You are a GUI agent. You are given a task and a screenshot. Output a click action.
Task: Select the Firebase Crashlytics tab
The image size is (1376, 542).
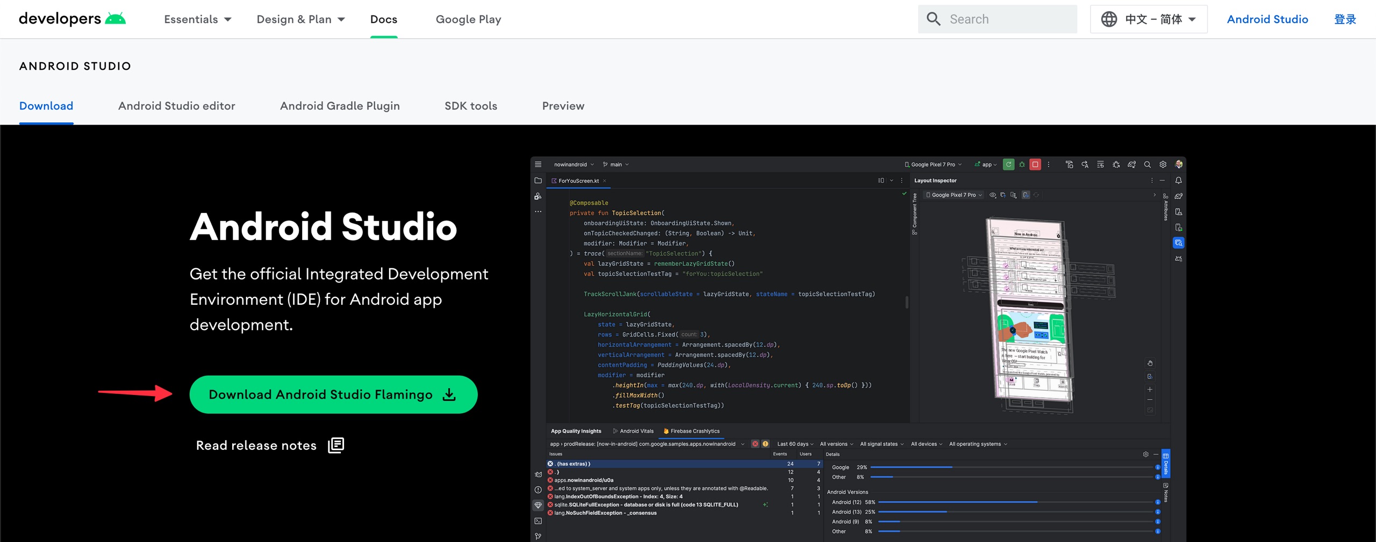coord(691,431)
